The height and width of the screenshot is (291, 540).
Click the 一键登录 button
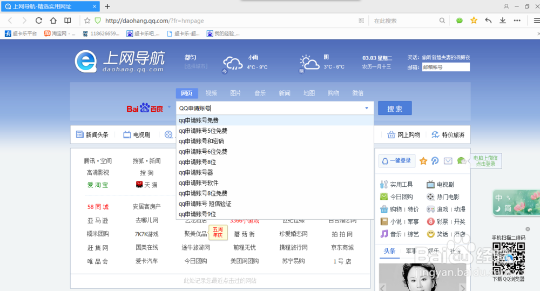(x=397, y=161)
